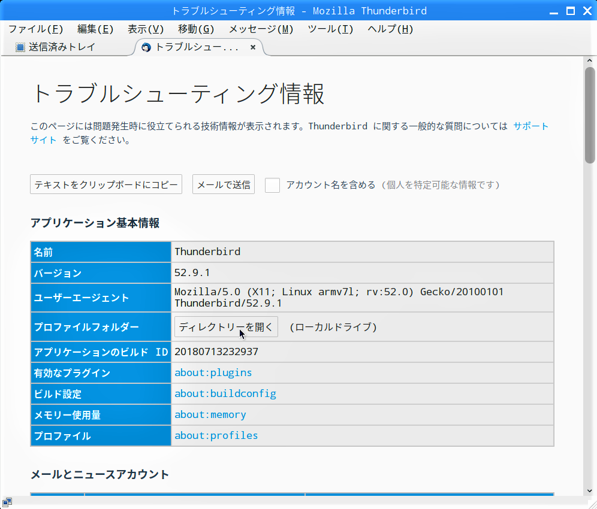Viewport: 597px width, 509px height.
Task: Click the アプリケーションのビルド ID row header
Action: (101, 352)
